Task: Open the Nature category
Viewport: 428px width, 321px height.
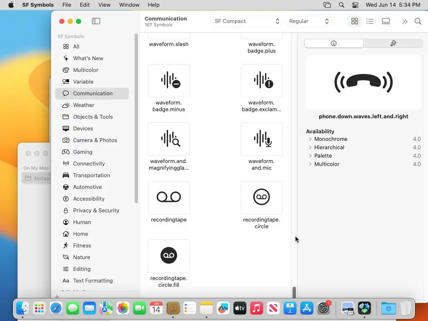Action: [x=92, y=257]
